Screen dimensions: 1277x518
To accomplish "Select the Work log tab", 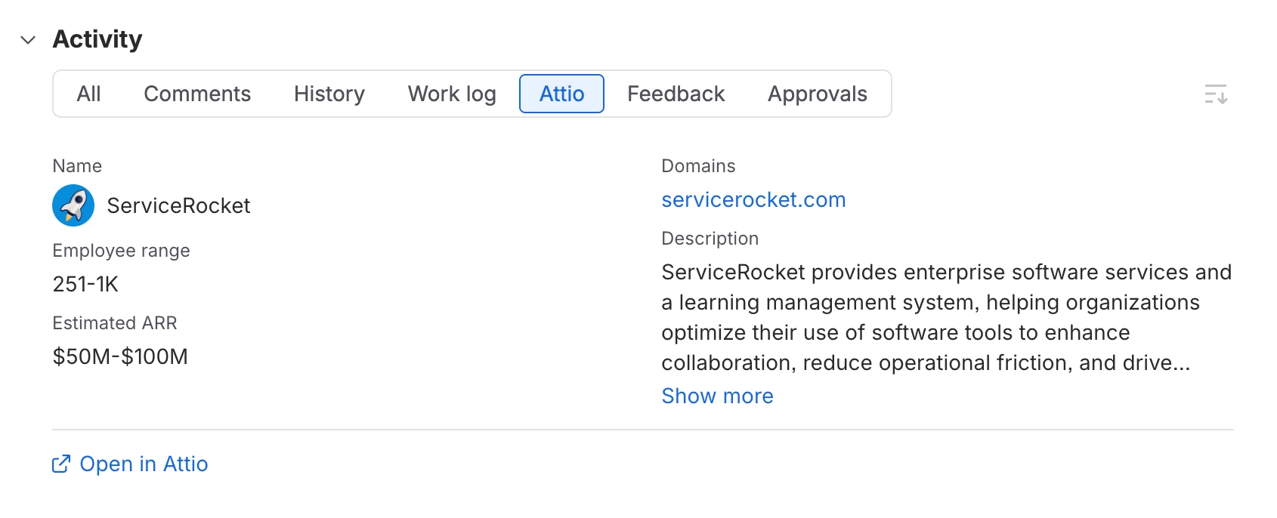I will tap(452, 94).
